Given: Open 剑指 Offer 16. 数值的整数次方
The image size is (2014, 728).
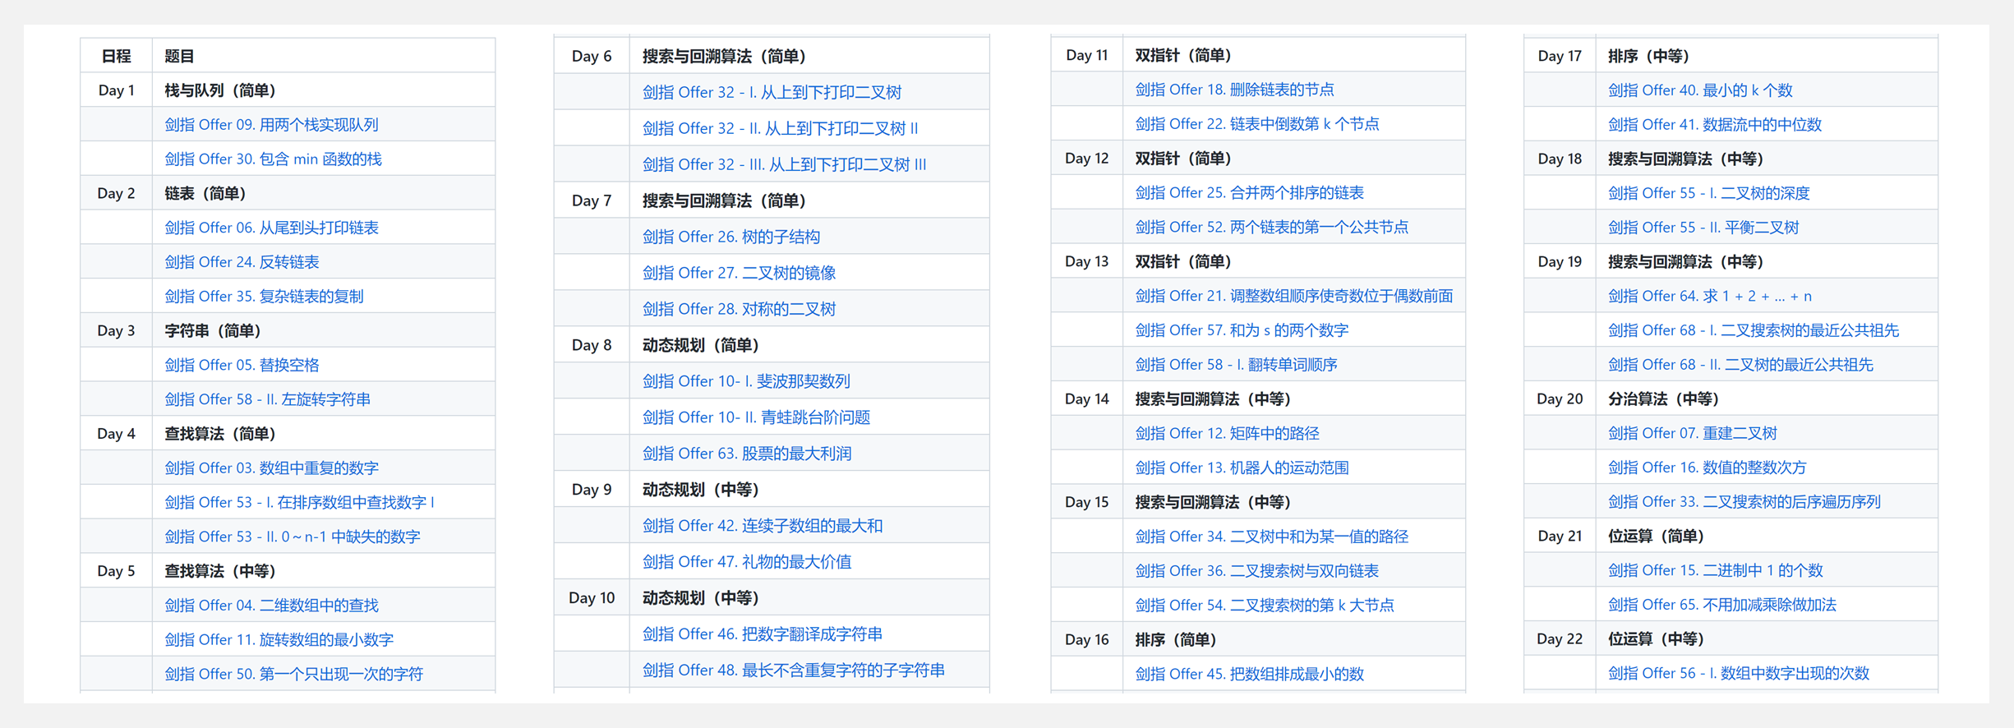Looking at the screenshot, I should point(1707,468).
